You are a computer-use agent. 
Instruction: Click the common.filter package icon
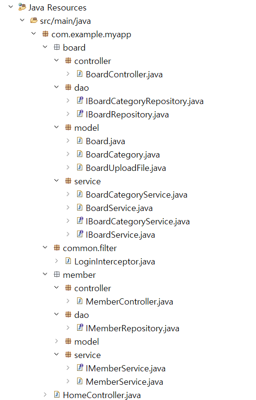click(57, 247)
